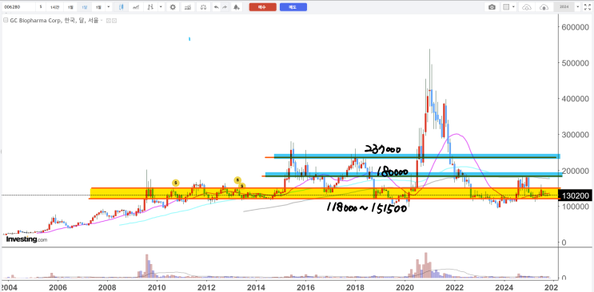
Task: Redo the chart action
Action: tap(225, 7)
